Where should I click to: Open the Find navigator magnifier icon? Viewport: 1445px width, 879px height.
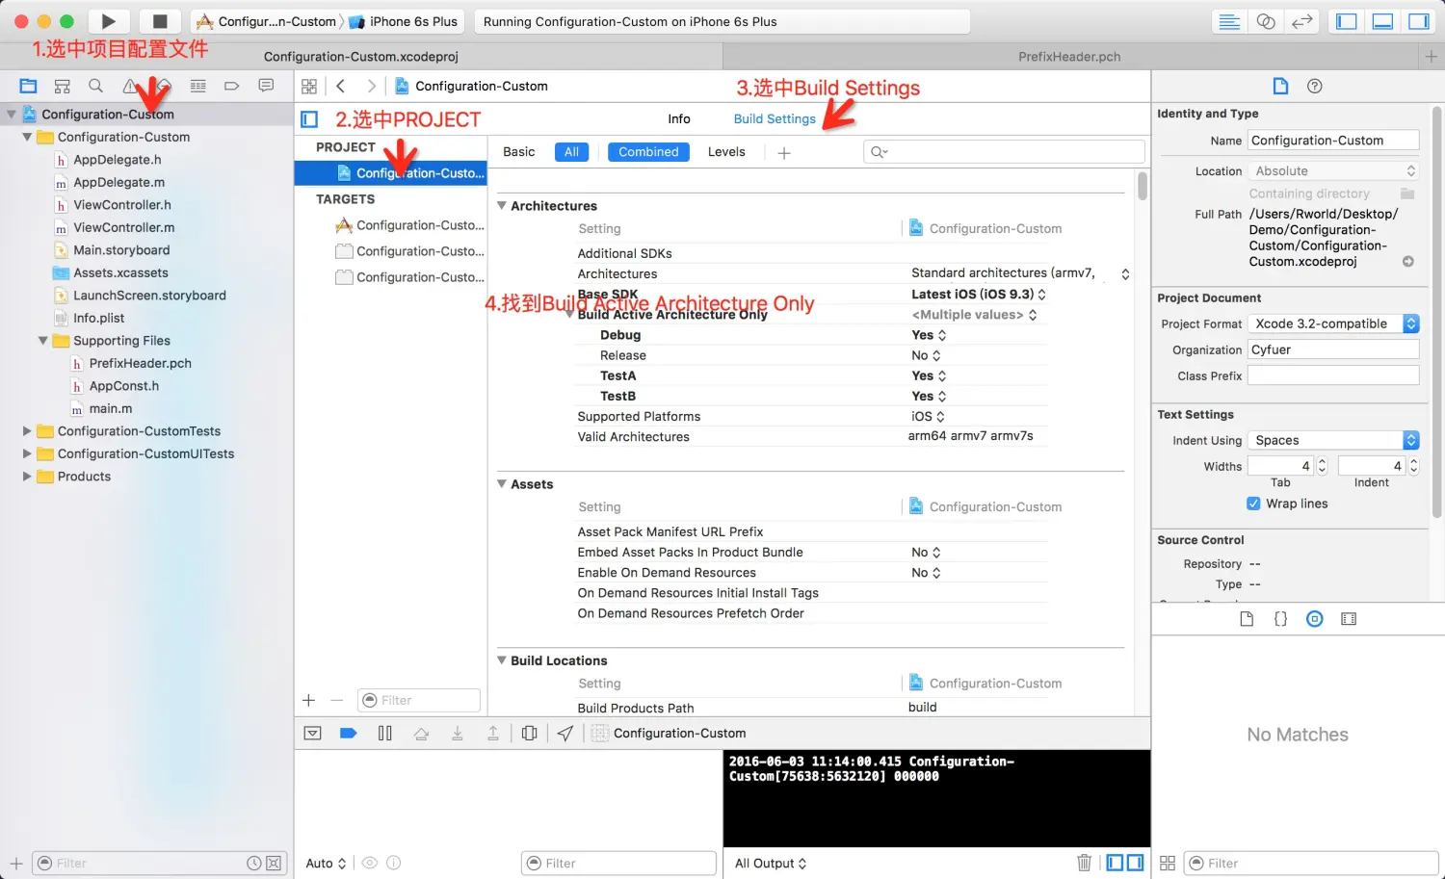pos(96,86)
